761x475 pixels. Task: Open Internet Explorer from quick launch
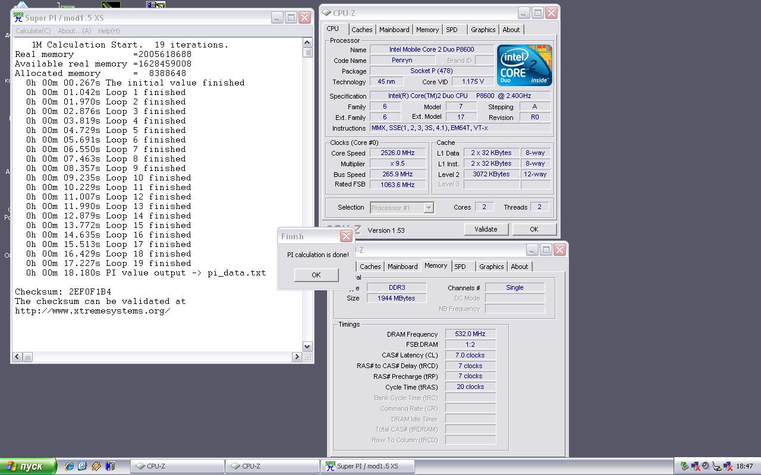(x=69, y=466)
